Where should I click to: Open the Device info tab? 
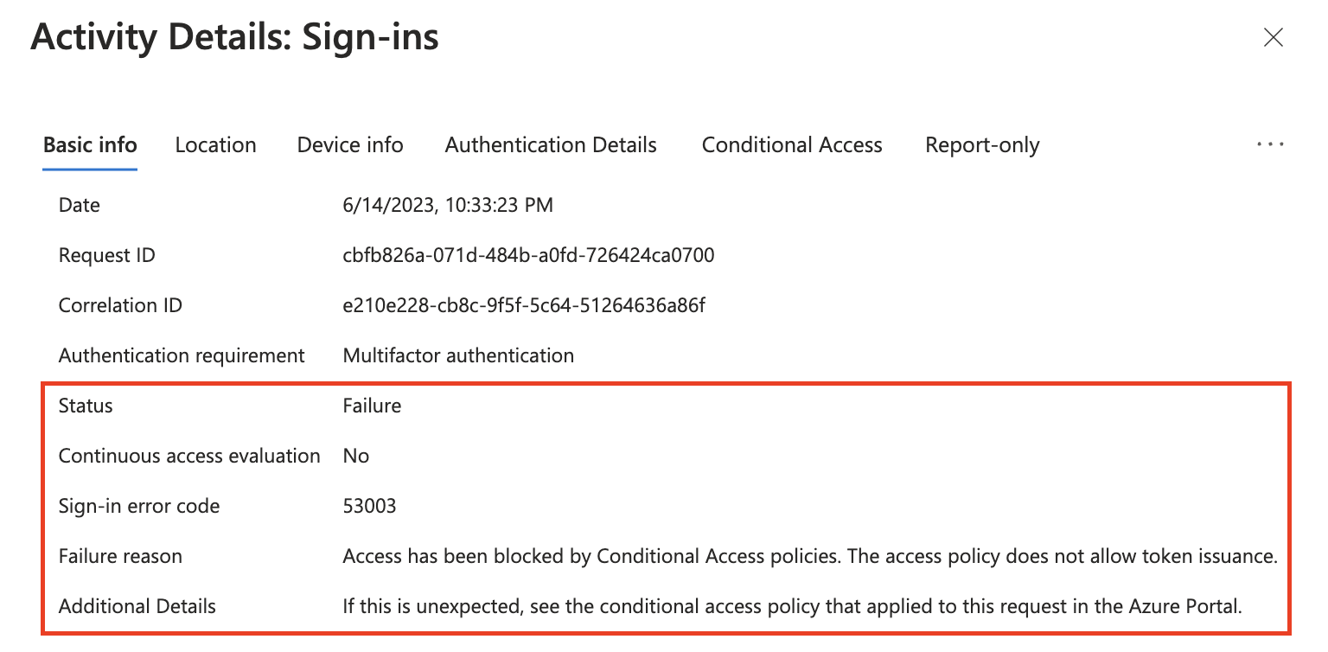[349, 144]
